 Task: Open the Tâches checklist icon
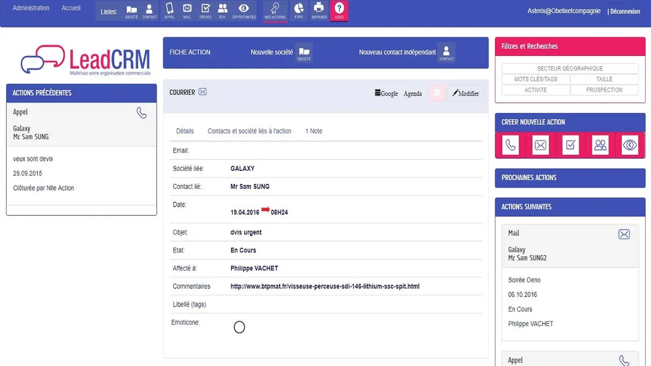(x=205, y=11)
